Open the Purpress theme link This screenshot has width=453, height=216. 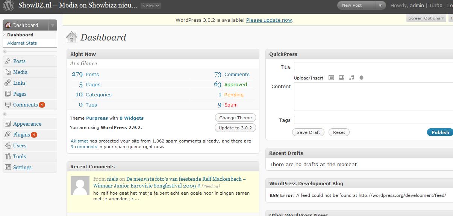(x=97, y=118)
